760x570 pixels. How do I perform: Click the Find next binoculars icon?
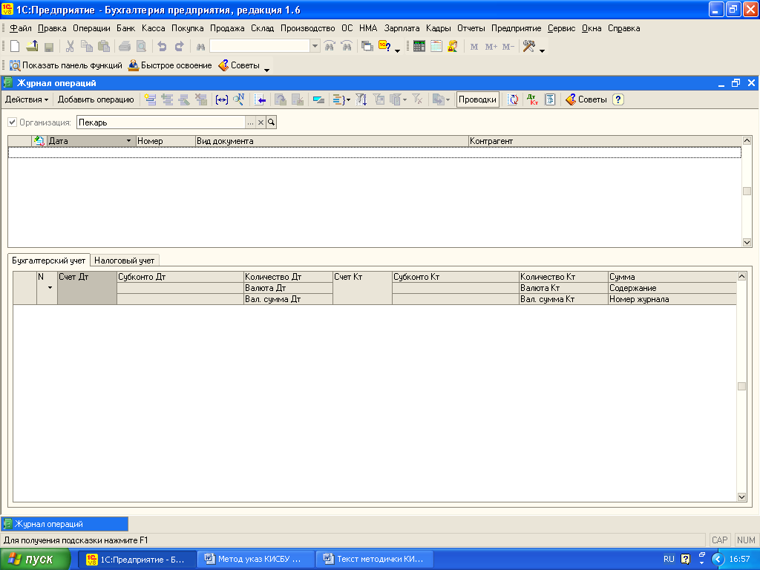coord(330,47)
